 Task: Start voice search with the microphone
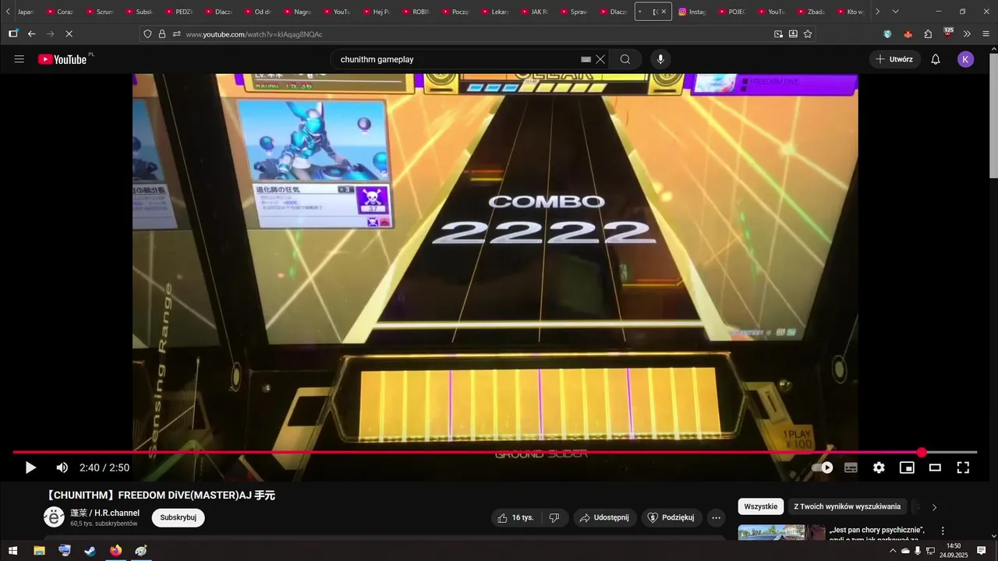[660, 59]
